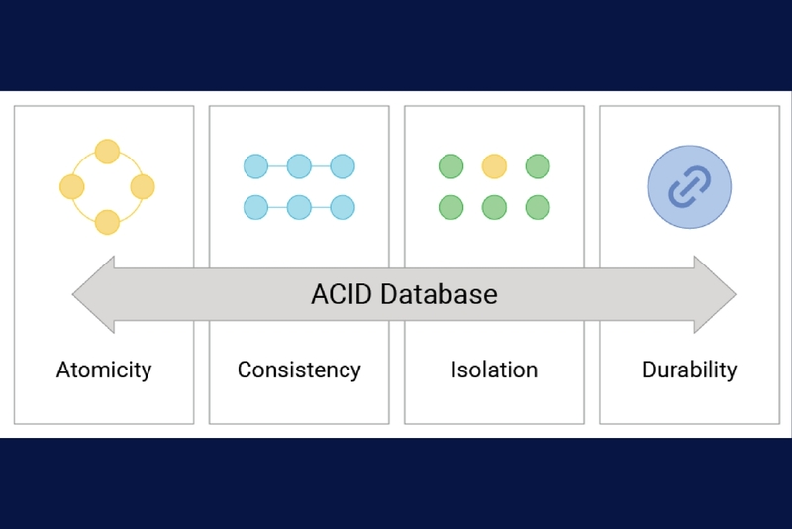Image resolution: width=792 pixels, height=529 pixels.
Task: Select the single yellow dot in Isolation
Action: (494, 166)
